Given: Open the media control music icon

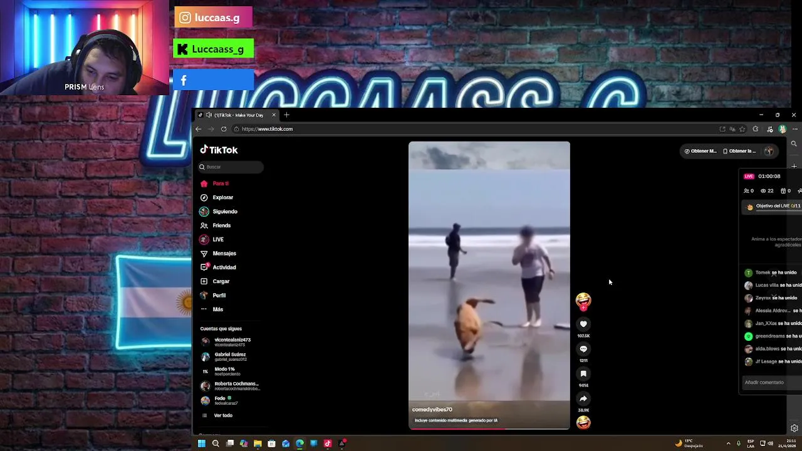Looking at the screenshot, I should (x=770, y=129).
